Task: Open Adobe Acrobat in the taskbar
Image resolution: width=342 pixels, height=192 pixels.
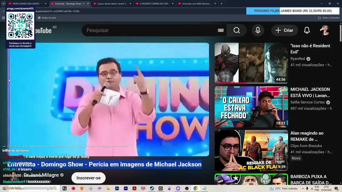Action: pos(134,189)
